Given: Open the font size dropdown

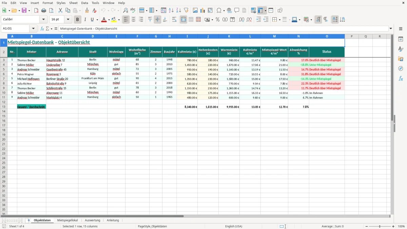Looking at the screenshot, I should coord(68,20).
